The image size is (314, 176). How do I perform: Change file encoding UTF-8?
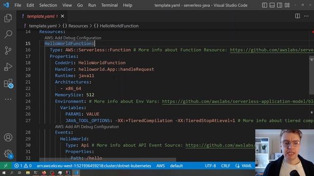click(x=210, y=166)
